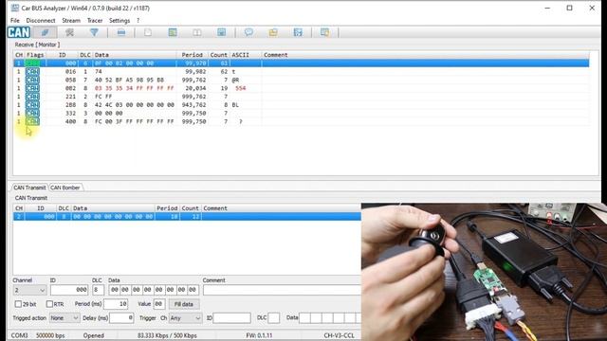Image resolution: width=607 pixels, height=341 pixels.
Task: Click the CAN flag badge on row ID 400
Action: click(x=32, y=122)
